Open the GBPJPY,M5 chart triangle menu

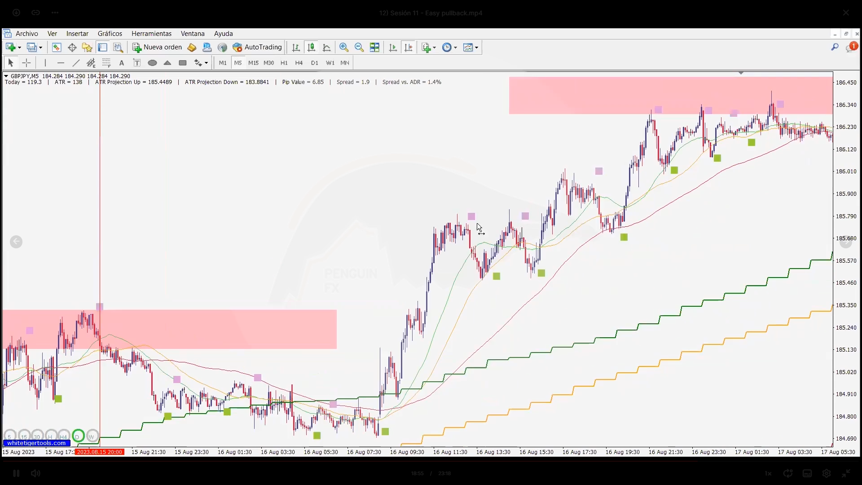(x=6, y=76)
